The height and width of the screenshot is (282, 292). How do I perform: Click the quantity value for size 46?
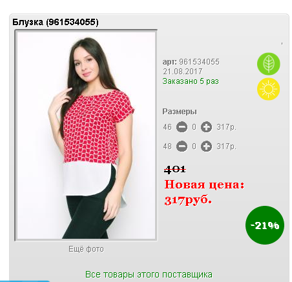[x=194, y=127]
